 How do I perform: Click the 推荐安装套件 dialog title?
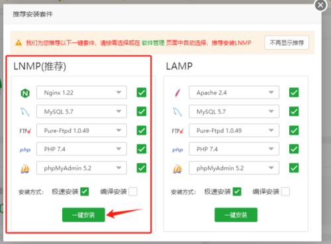pyautogui.click(x=32, y=15)
